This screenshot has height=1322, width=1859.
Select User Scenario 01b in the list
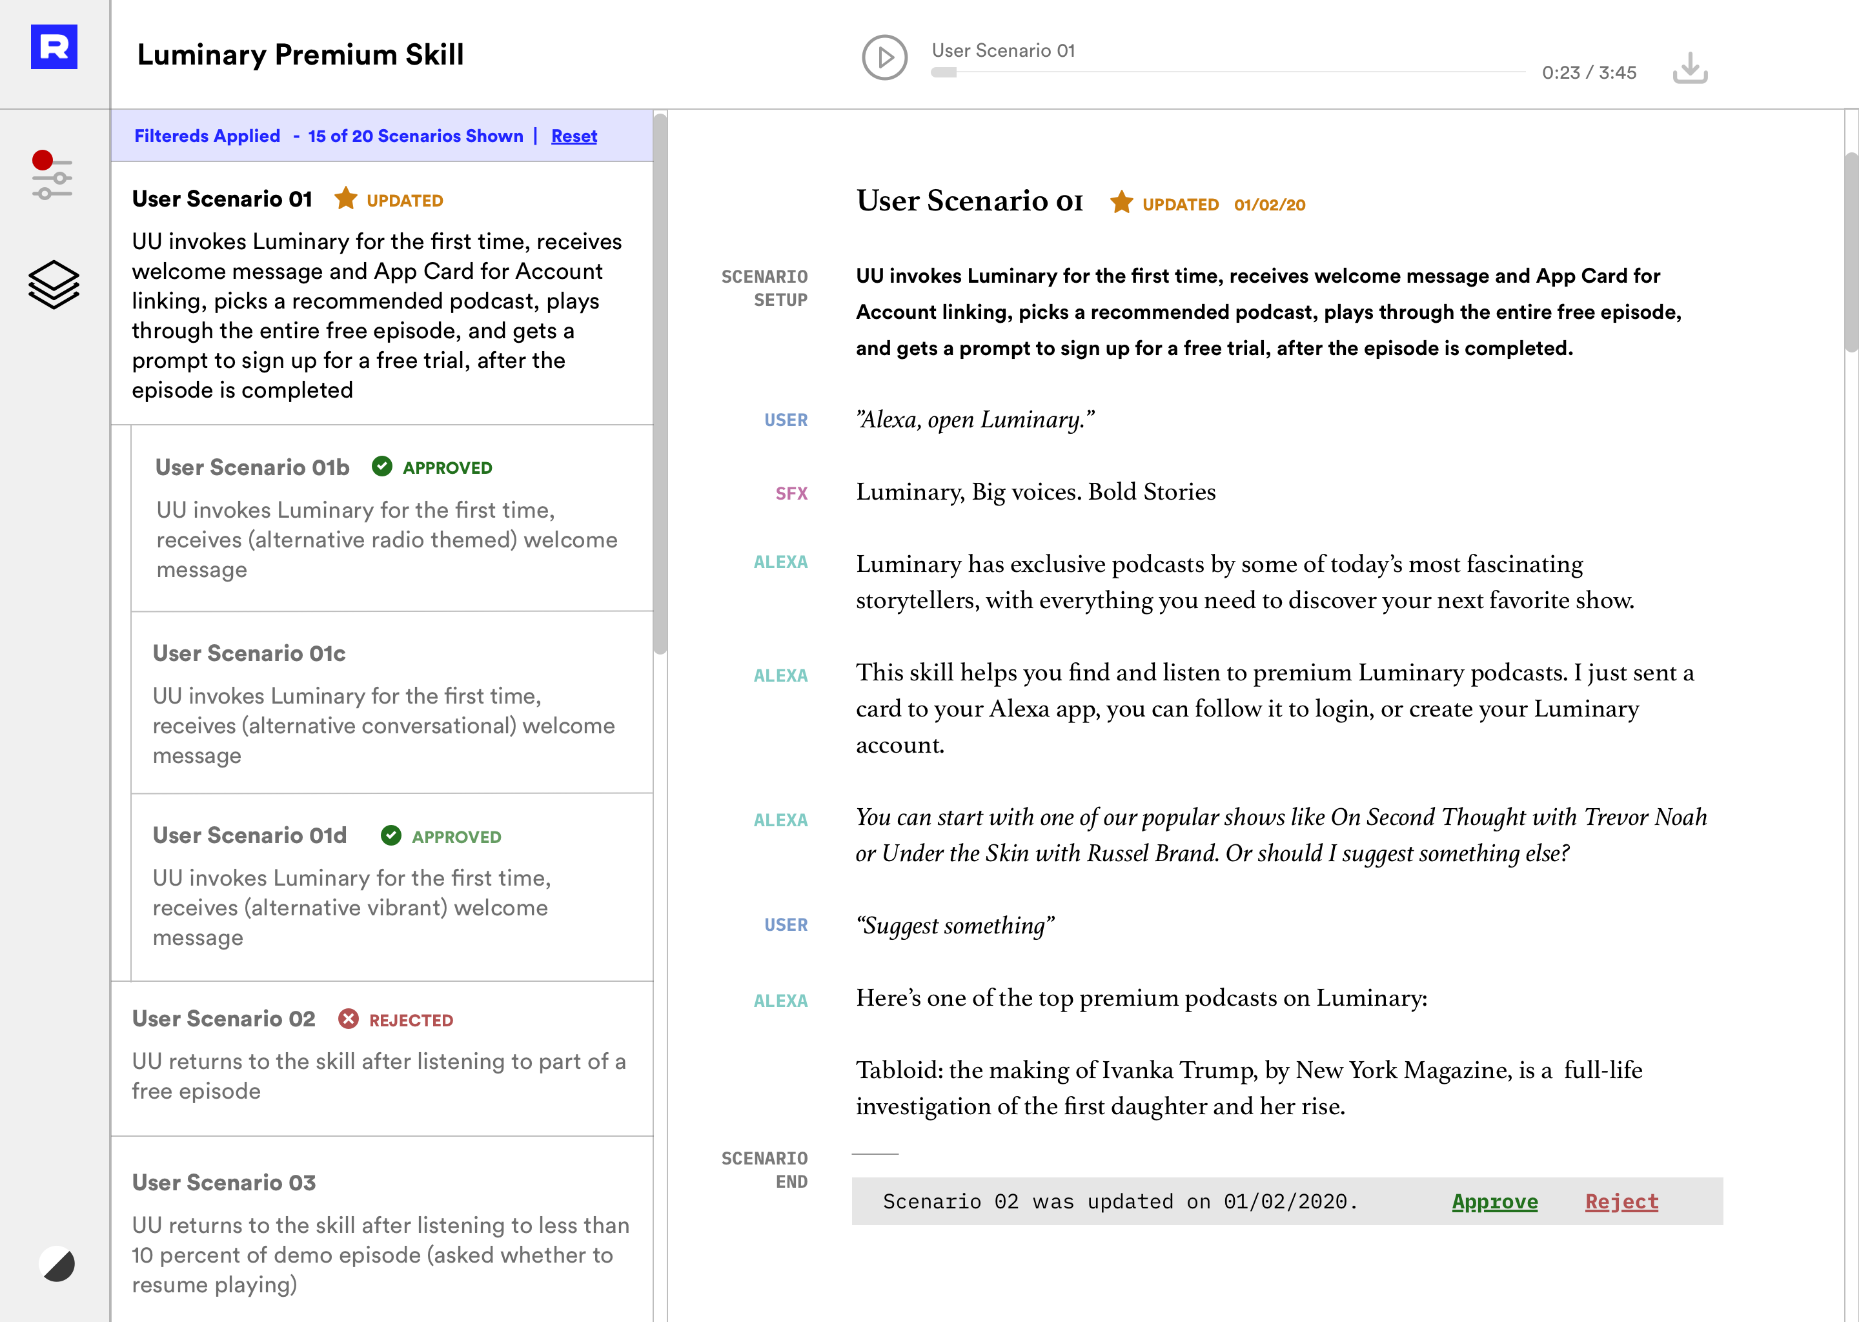tap(392, 518)
